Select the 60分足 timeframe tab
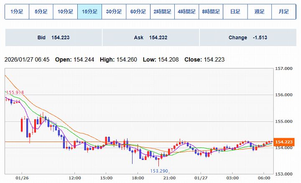Image resolution: width=301 pixels, height=183 pixels. pos(138,12)
